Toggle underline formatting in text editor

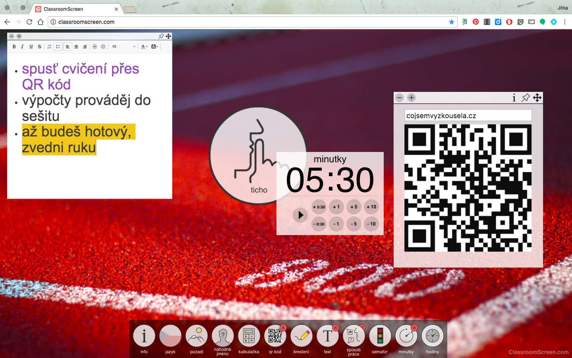pyautogui.click(x=31, y=47)
